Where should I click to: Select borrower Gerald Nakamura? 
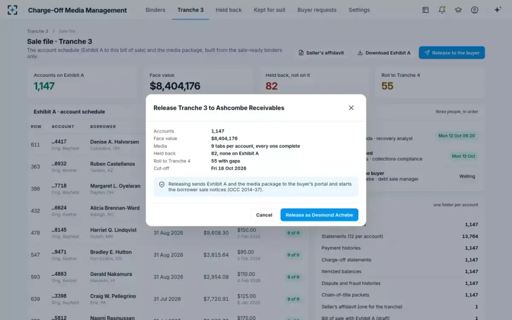[x=111, y=274]
